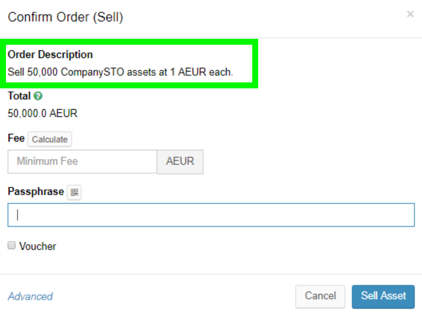Click the Passphrase label
The width and height of the screenshot is (422, 317).
click(x=35, y=192)
